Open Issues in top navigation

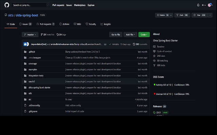pyautogui.click(x=69, y=5)
